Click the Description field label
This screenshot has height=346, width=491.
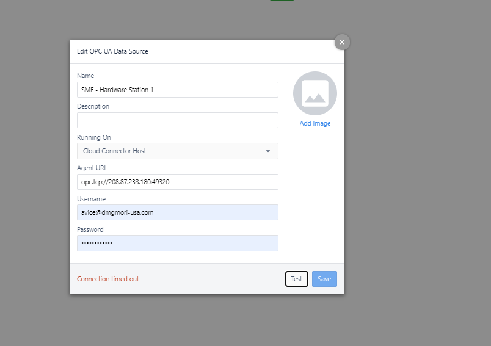point(93,106)
